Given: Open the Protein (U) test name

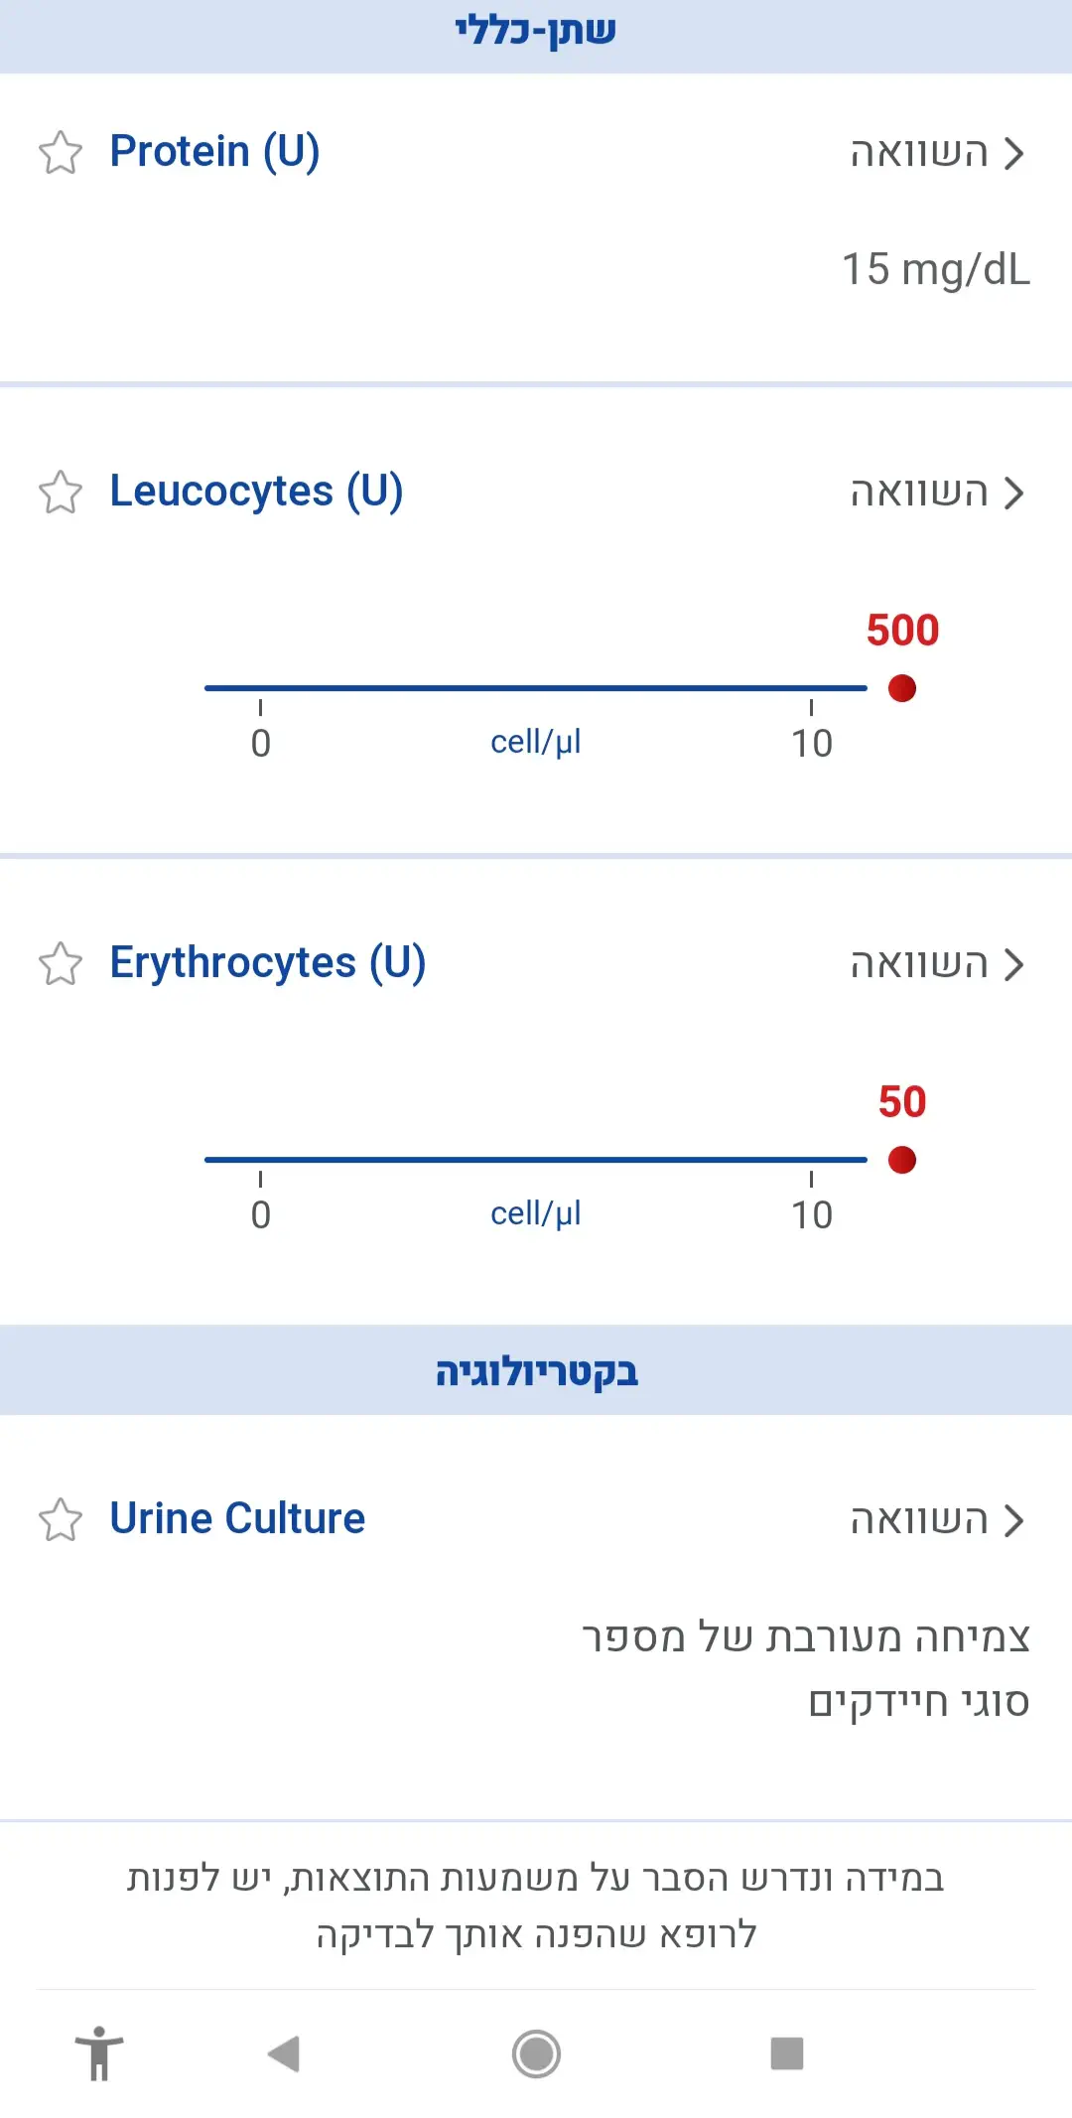Looking at the screenshot, I should pyautogui.click(x=214, y=152).
